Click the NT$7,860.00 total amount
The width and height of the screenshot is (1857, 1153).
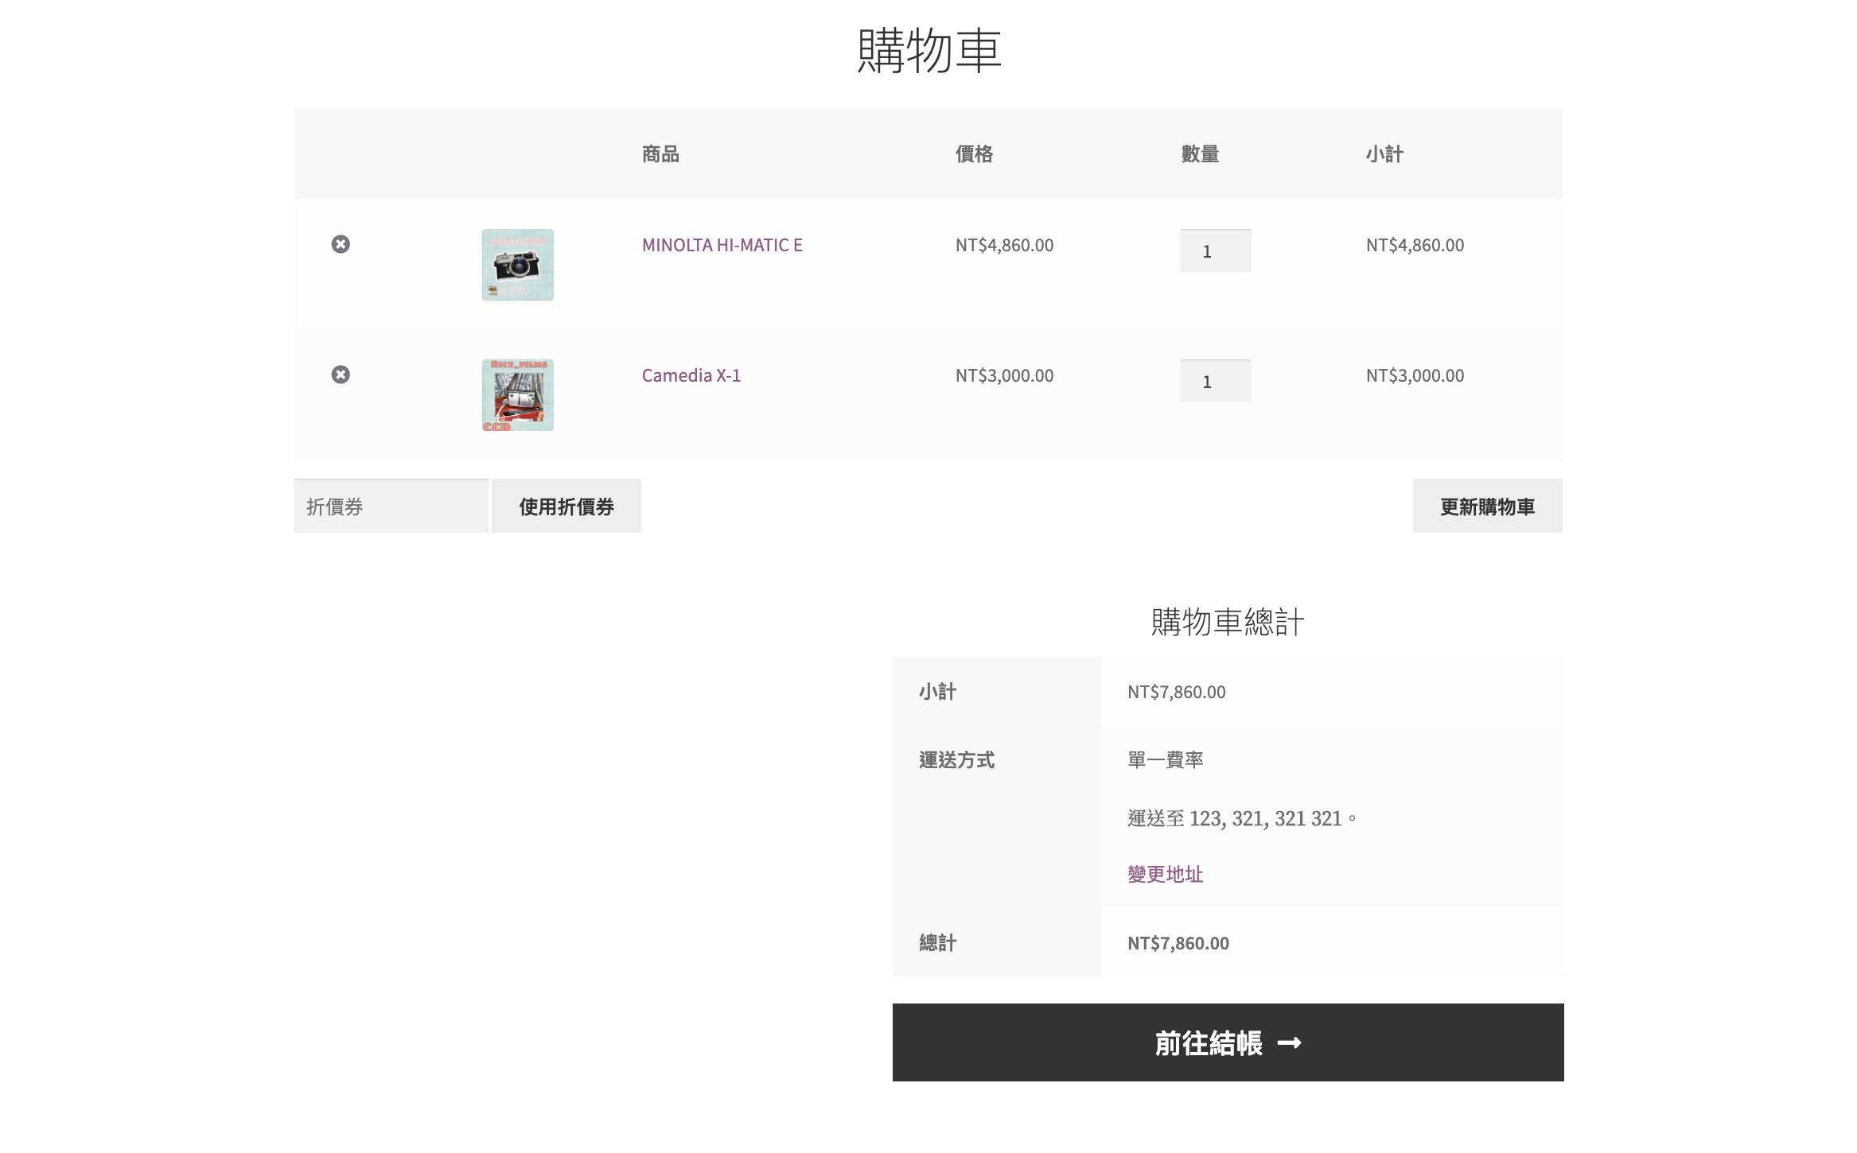tap(1178, 943)
